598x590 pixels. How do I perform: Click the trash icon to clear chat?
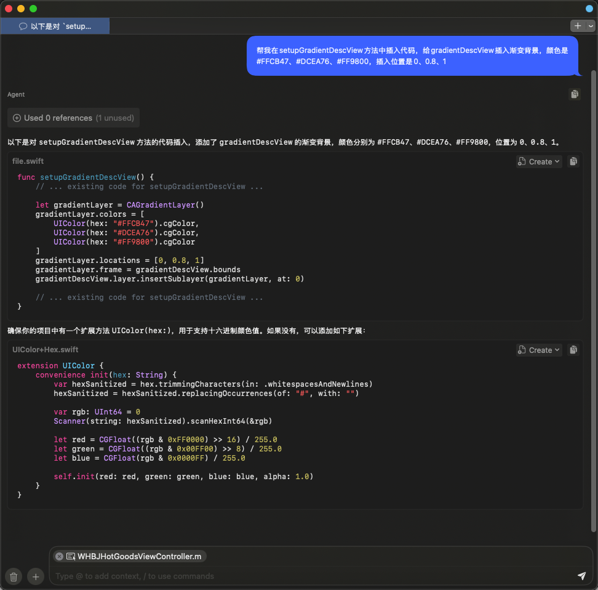pos(14,576)
